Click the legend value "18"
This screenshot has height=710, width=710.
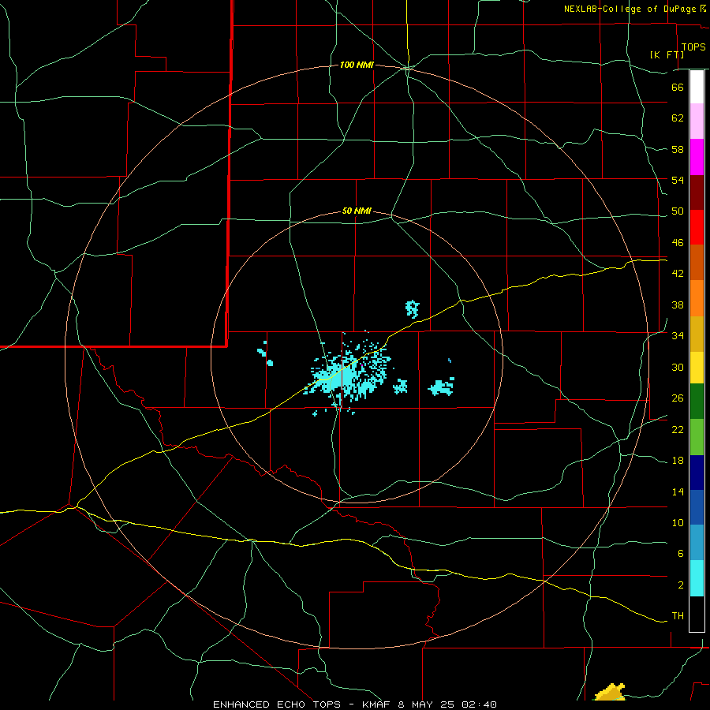point(678,461)
